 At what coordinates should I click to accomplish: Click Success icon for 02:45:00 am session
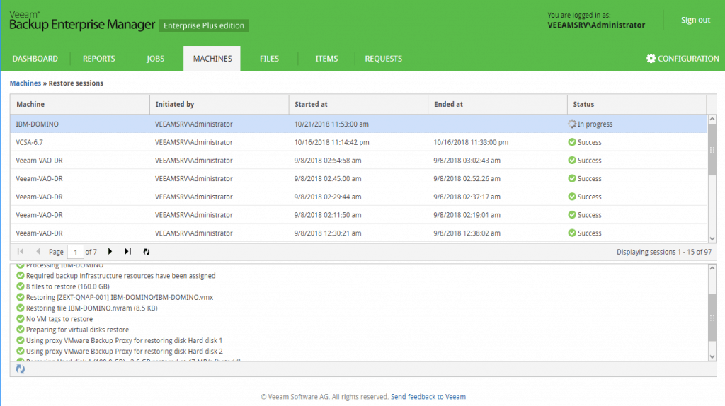pyautogui.click(x=572, y=178)
